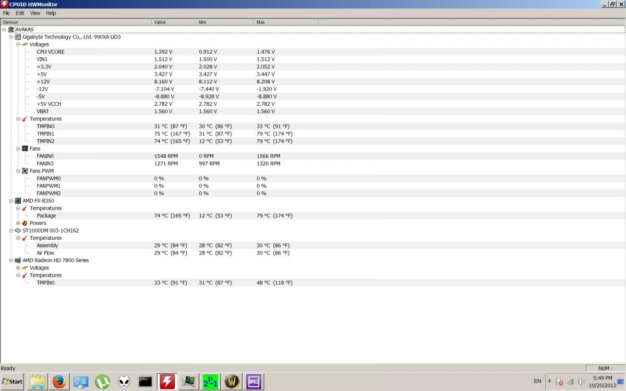The width and height of the screenshot is (626, 391).
Task: Expand the Voltages node under Radeon HD 7800
Action: click(x=18, y=267)
